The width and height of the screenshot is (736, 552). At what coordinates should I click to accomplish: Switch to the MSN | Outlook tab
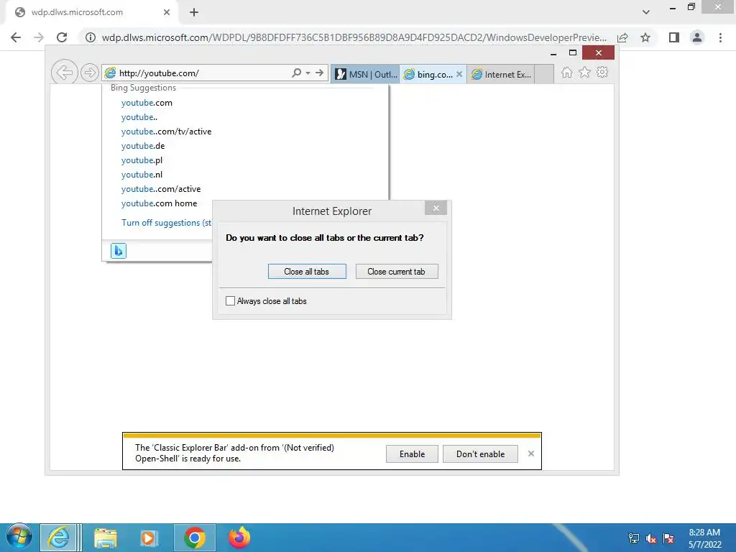(x=365, y=74)
